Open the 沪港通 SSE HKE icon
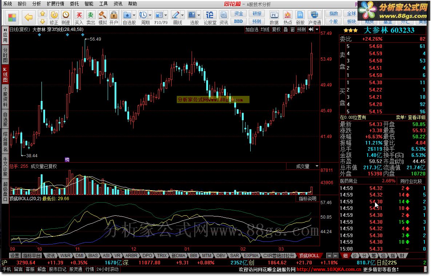Screen dimensions: 431x276 [x=315, y=15]
